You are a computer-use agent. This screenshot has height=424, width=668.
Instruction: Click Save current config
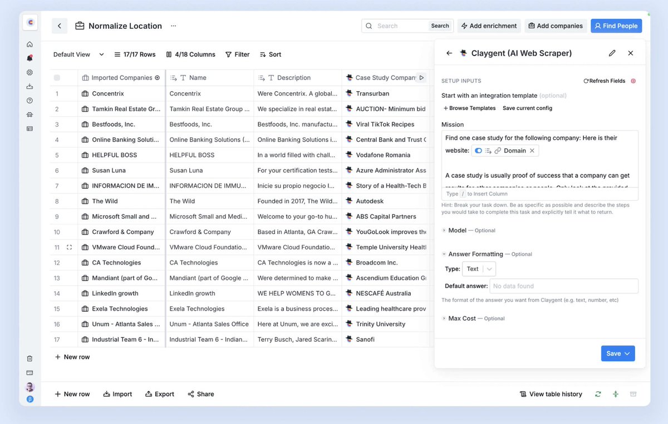(527, 108)
